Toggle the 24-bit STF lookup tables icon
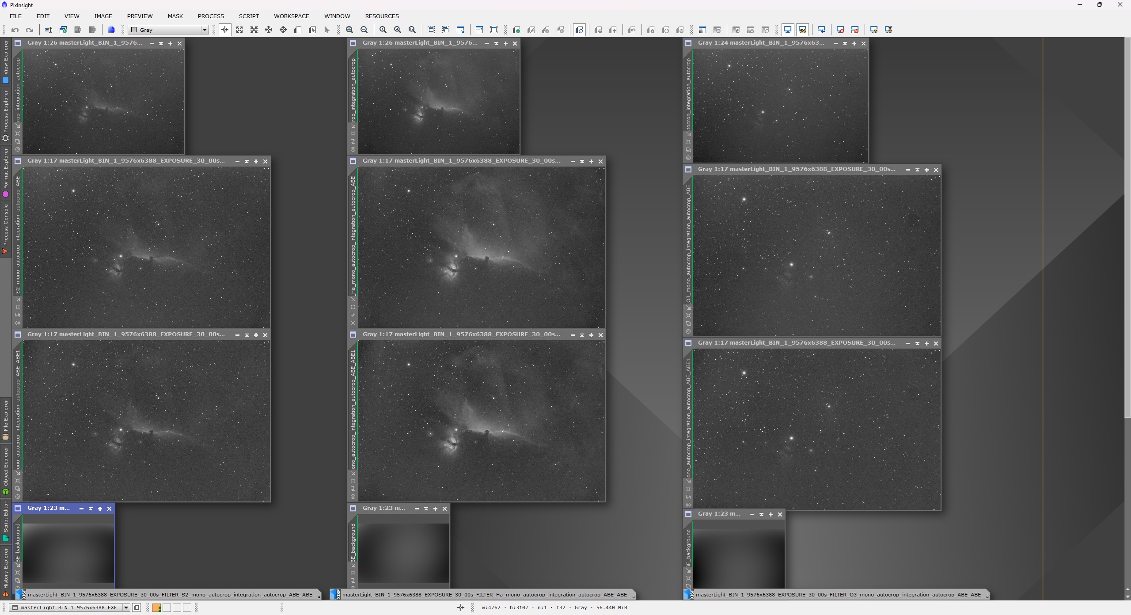1131x615 pixels. click(802, 30)
